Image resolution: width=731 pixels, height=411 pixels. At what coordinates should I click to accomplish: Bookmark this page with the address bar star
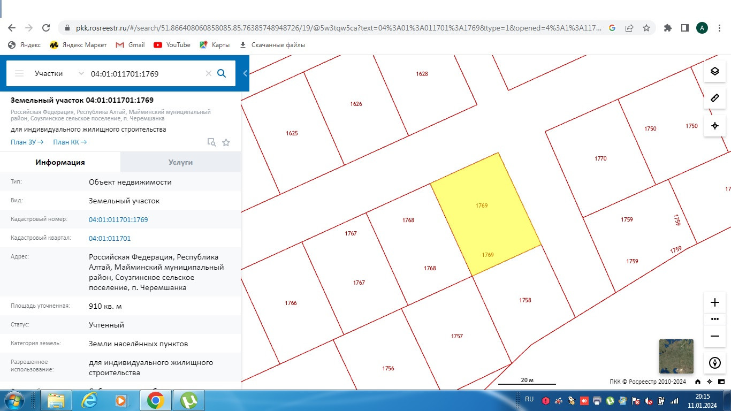pos(646,28)
